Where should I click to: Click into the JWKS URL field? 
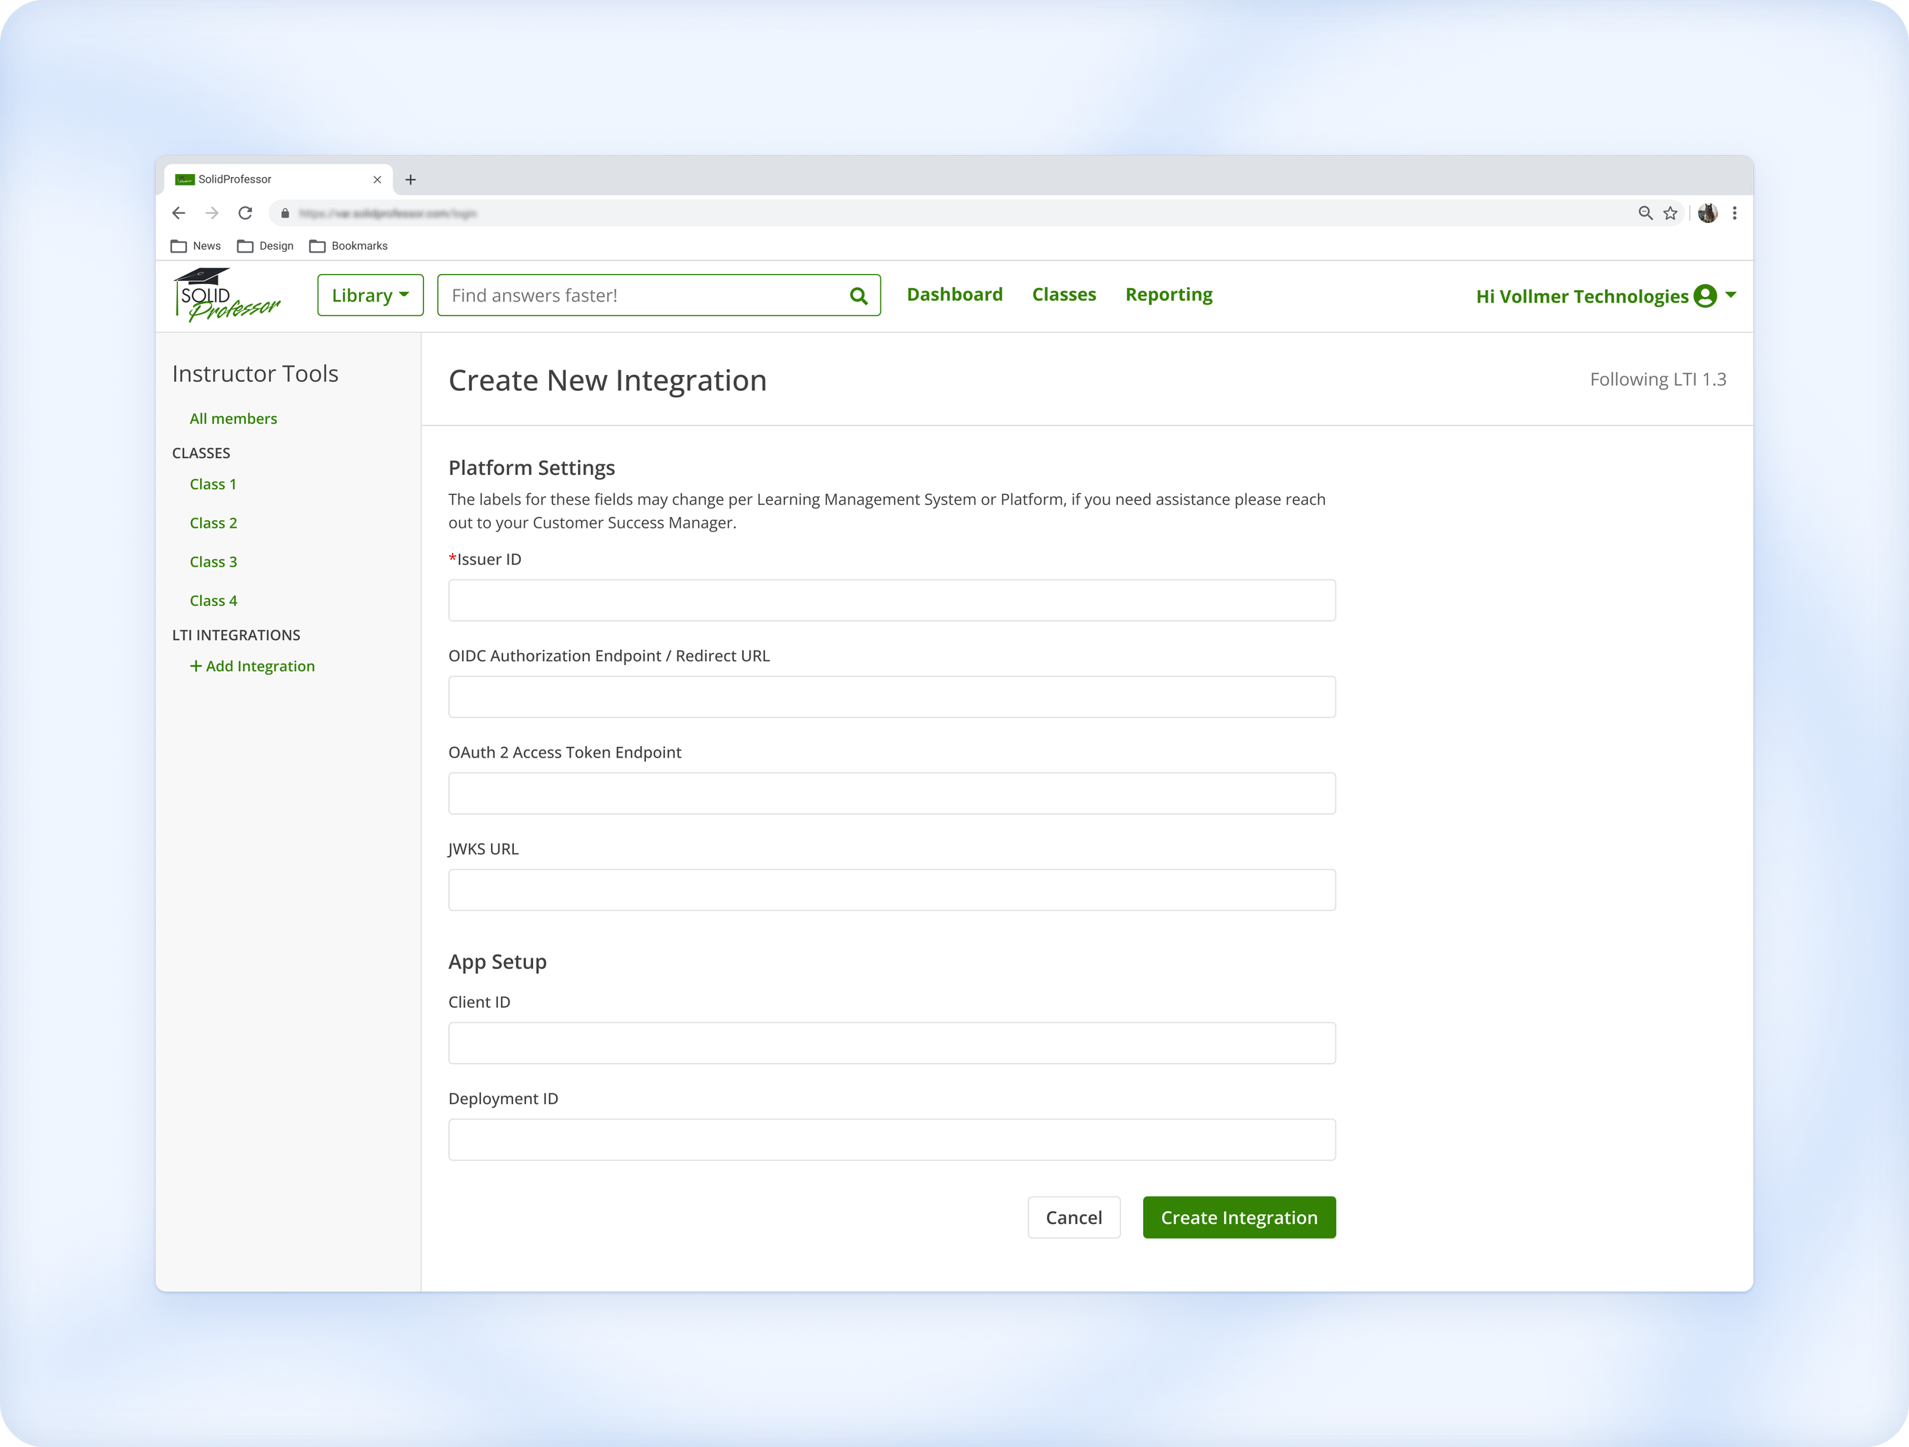click(x=891, y=890)
